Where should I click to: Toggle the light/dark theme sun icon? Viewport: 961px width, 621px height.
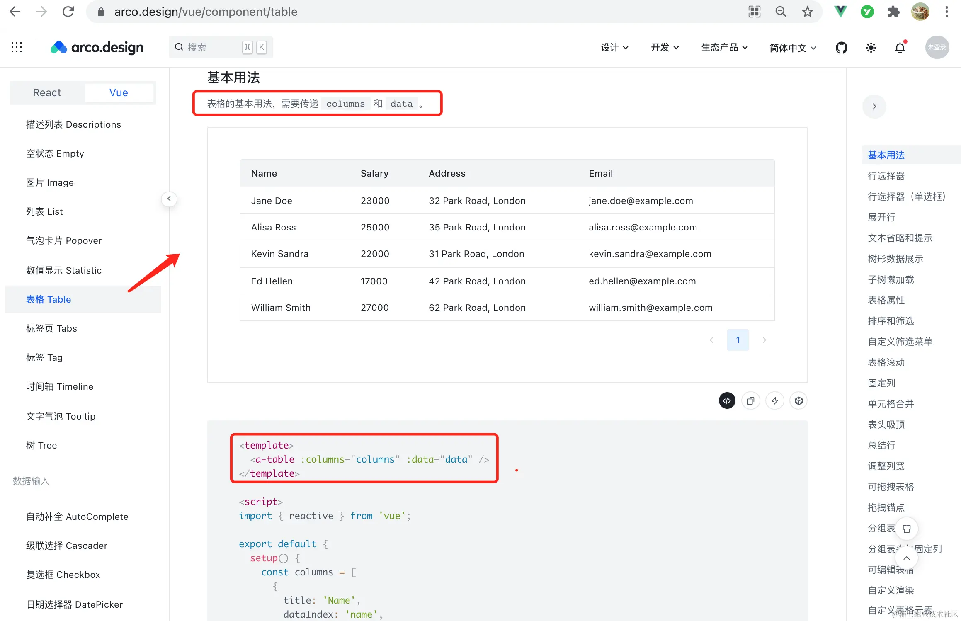[x=871, y=48]
